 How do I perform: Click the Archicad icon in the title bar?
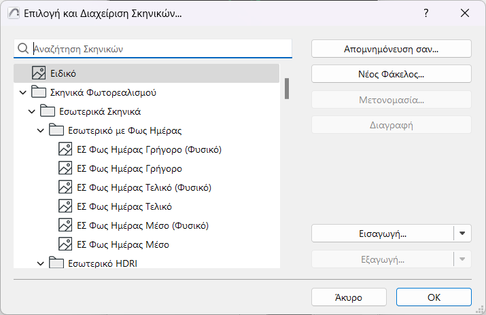click(x=14, y=14)
